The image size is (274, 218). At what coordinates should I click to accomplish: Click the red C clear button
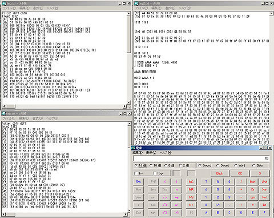(x=260, y=173)
